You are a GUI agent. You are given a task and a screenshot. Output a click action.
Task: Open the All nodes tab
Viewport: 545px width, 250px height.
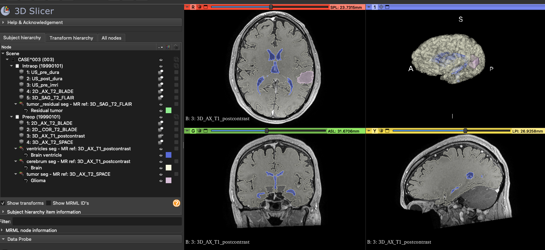(111, 38)
